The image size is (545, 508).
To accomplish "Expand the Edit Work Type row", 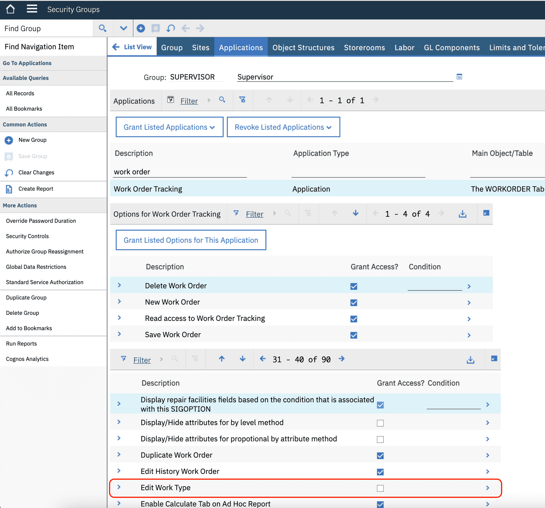I will tap(119, 487).
